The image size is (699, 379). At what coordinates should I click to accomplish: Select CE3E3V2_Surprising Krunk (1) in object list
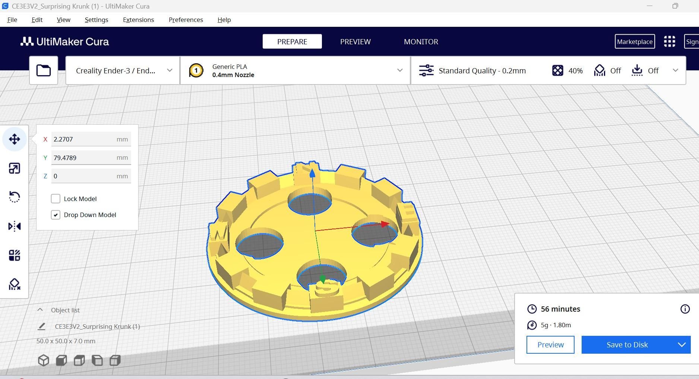[97, 327]
